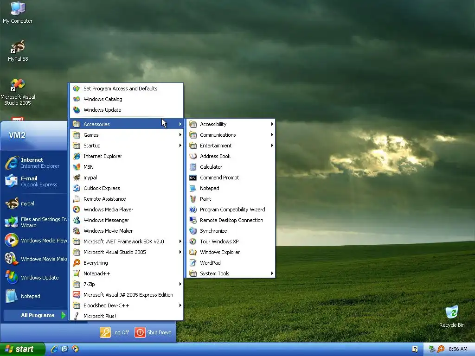
Task: Open Remote Assistance
Action: pyautogui.click(x=127, y=199)
